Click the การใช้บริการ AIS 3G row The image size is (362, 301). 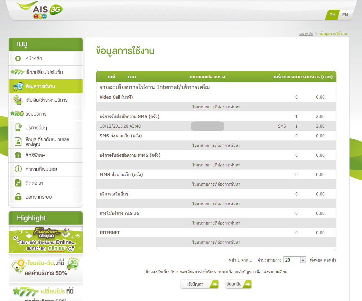216,213
